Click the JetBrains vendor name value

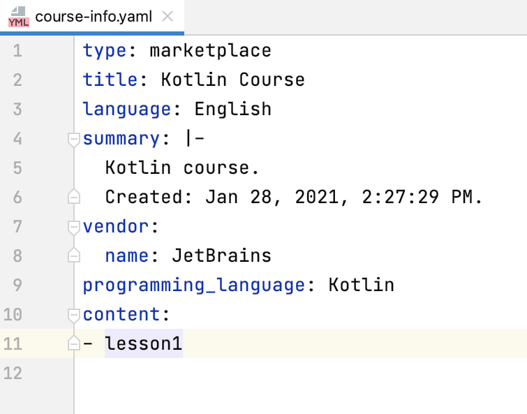(x=221, y=256)
